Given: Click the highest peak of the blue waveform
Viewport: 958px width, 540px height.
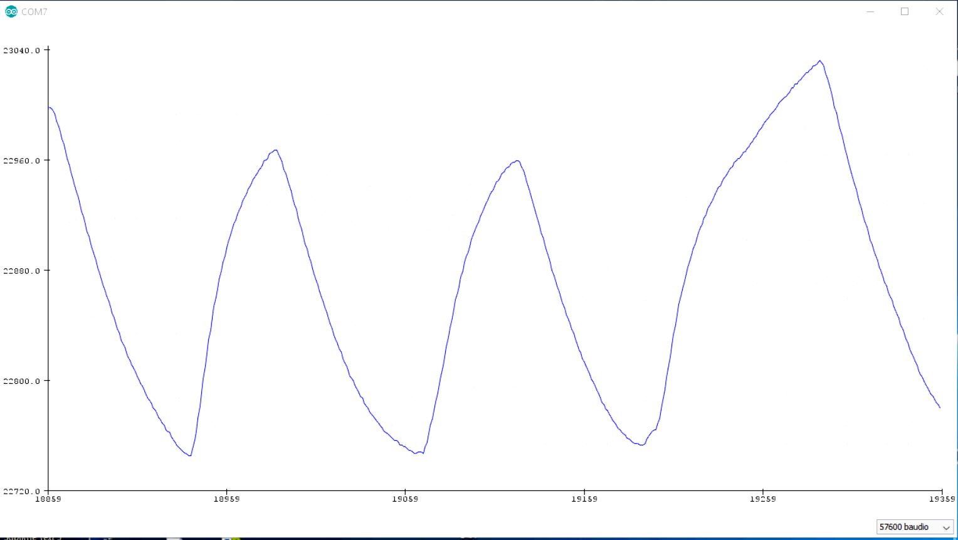Looking at the screenshot, I should (820, 61).
